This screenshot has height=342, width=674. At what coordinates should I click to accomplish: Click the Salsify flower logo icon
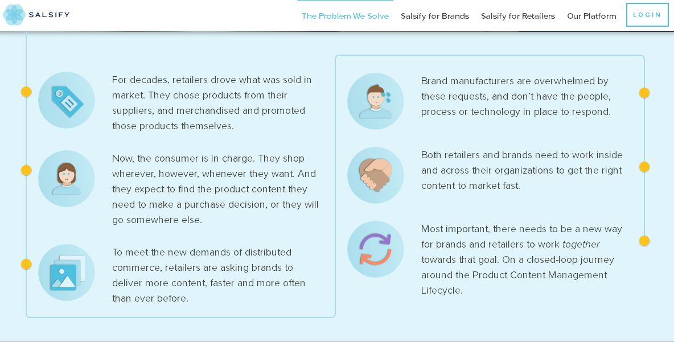(14, 15)
